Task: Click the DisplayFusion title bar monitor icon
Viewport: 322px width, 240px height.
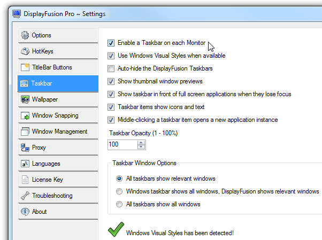Action: pyautogui.click(x=17, y=14)
